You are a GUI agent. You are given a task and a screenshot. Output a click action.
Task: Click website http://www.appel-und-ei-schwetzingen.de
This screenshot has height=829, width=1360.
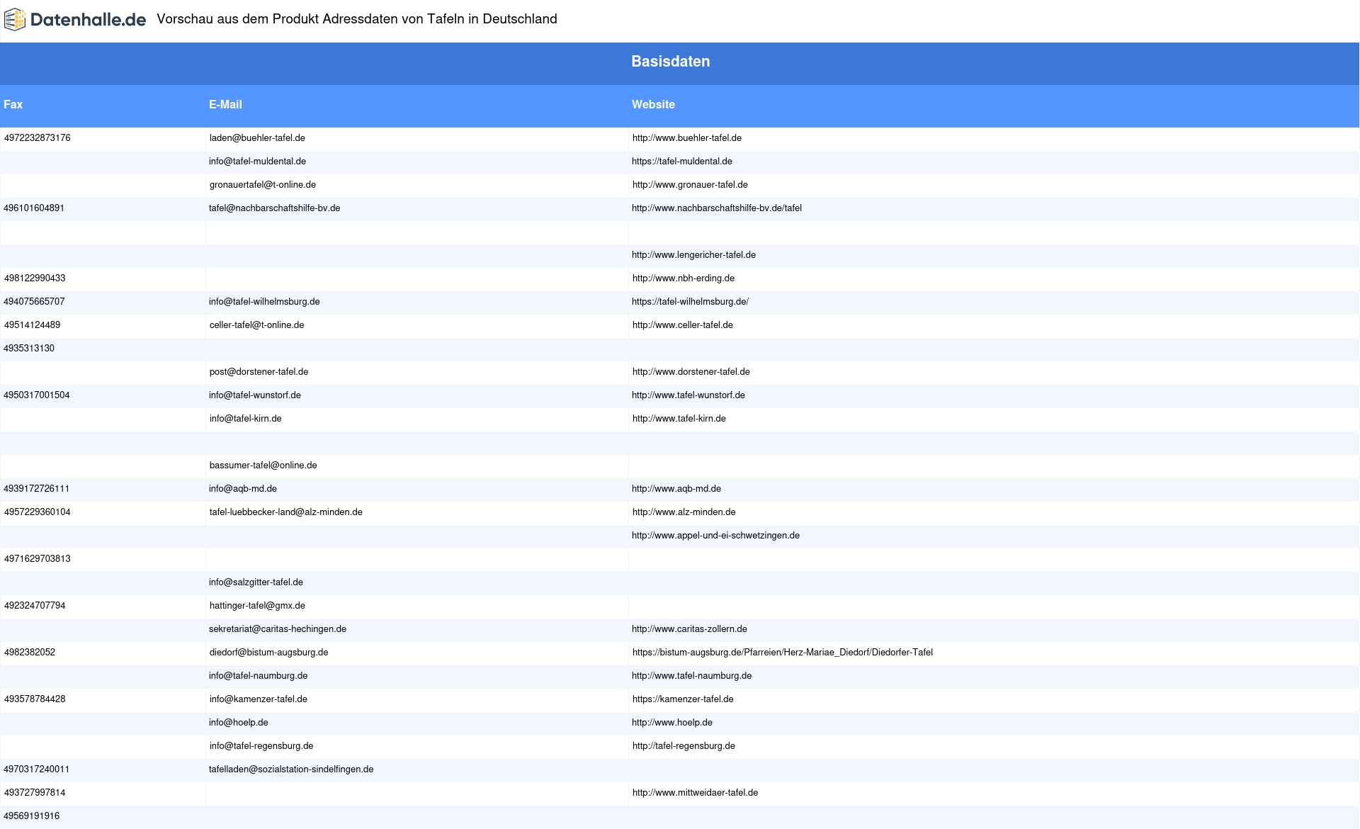pyautogui.click(x=715, y=536)
